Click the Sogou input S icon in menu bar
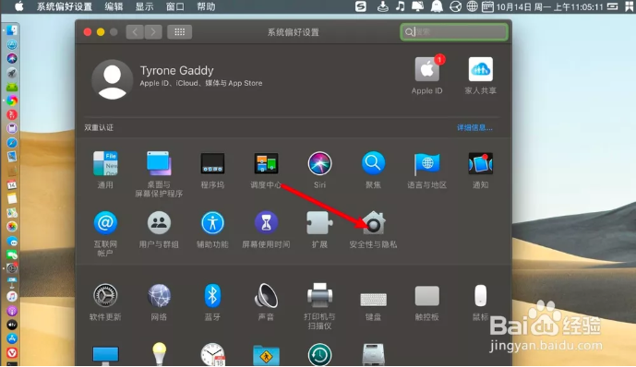 pyautogui.click(x=361, y=6)
